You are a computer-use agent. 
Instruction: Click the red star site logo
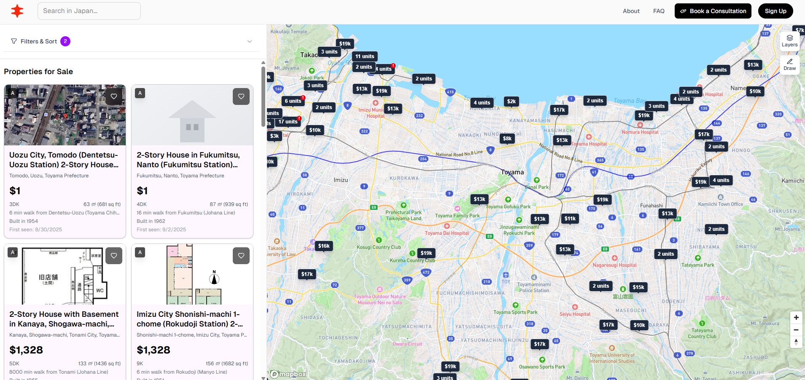17,11
